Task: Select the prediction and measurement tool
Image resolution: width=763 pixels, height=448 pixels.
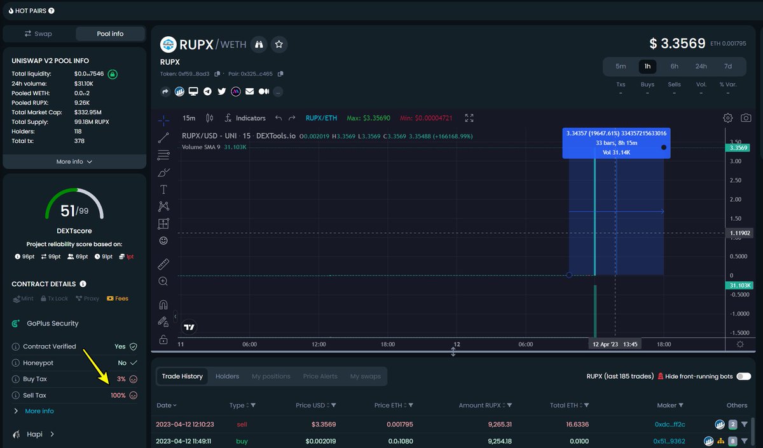Action: (x=163, y=223)
